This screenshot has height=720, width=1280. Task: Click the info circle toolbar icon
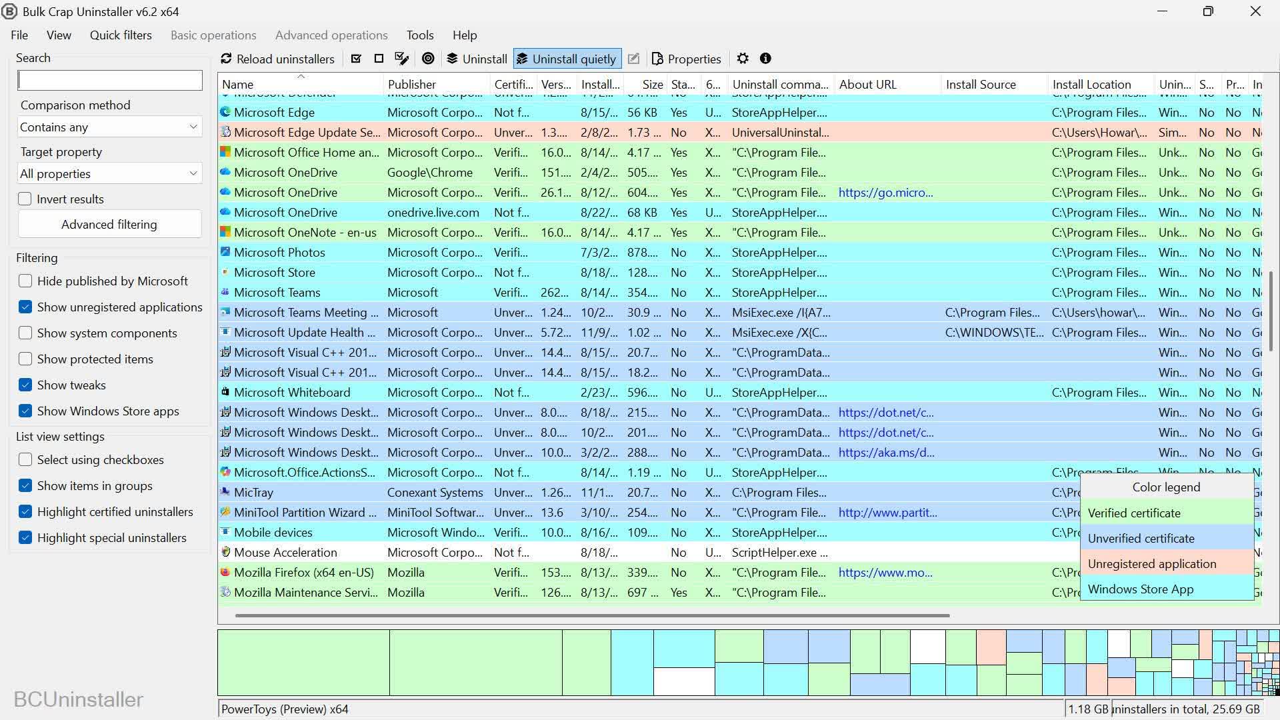click(765, 59)
